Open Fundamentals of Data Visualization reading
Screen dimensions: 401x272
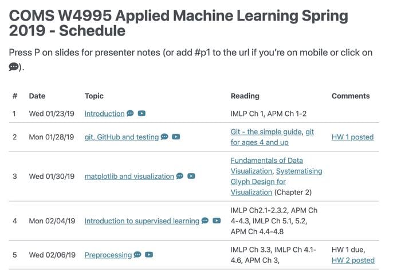coord(267,166)
